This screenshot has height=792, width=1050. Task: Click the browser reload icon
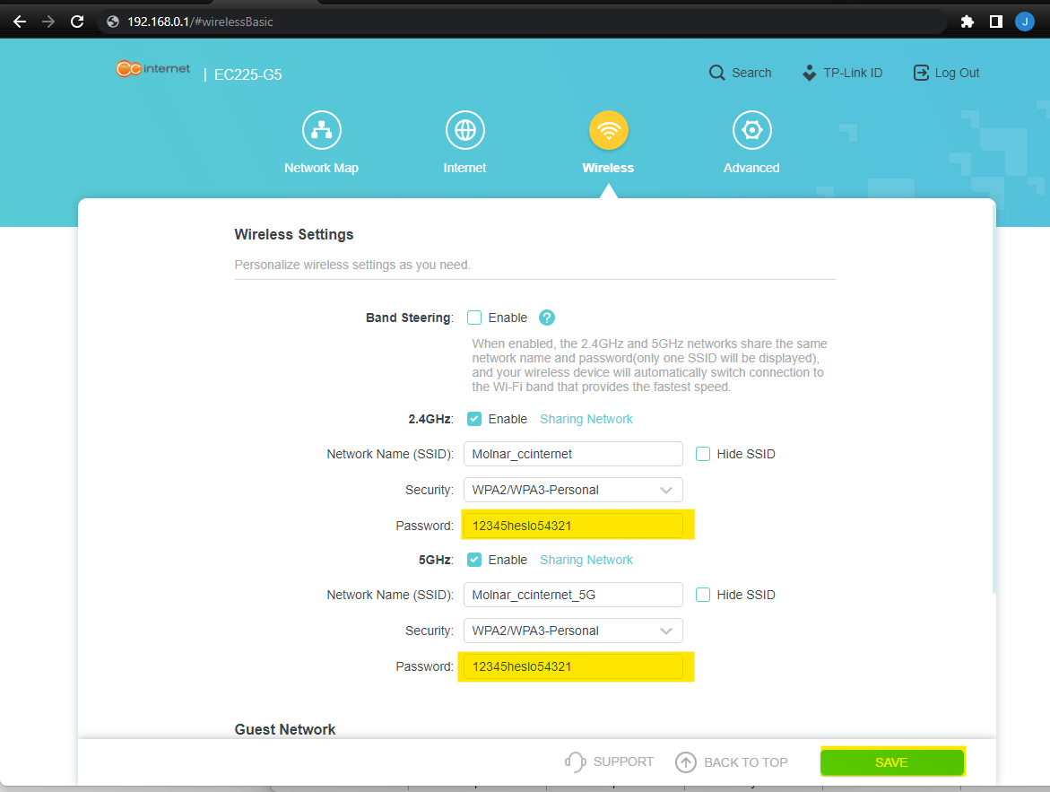click(x=77, y=22)
